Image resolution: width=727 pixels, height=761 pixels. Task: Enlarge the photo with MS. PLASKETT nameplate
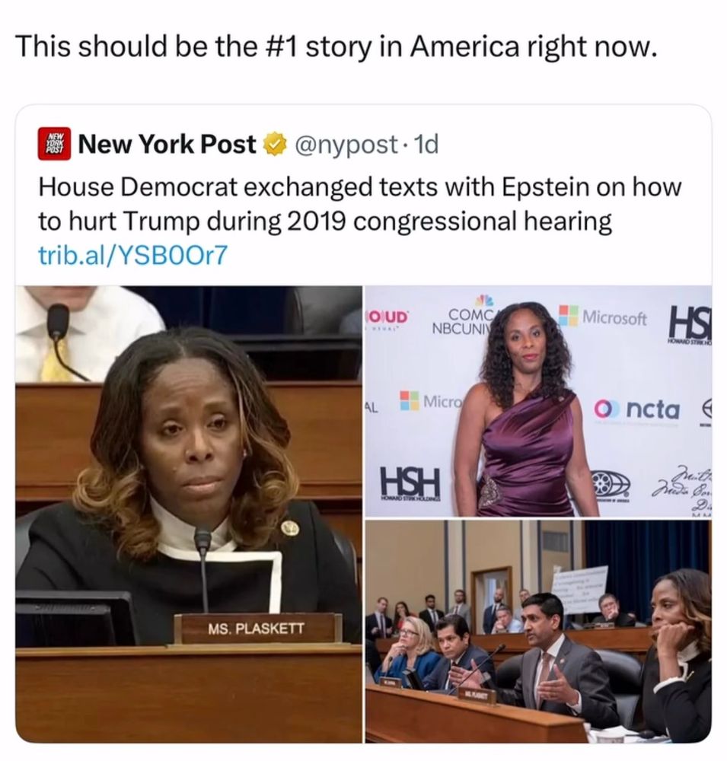point(189,514)
